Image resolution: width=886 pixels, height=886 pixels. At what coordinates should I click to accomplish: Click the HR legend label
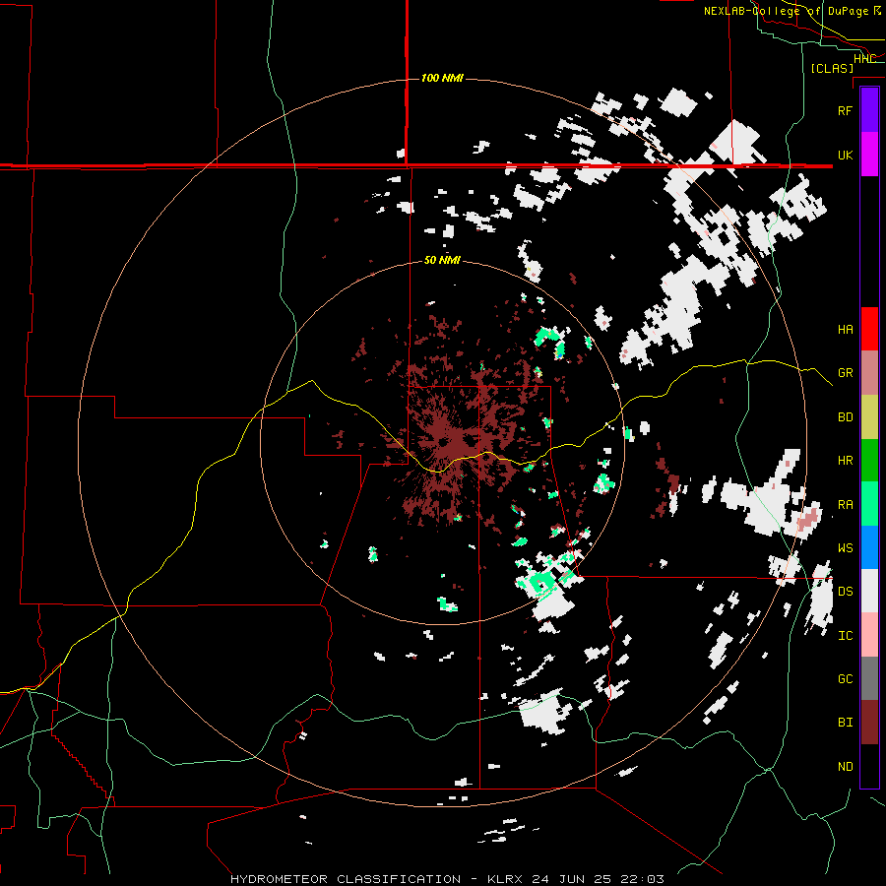(x=845, y=461)
